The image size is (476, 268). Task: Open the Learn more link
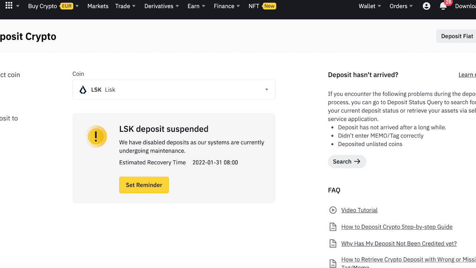[467, 75]
